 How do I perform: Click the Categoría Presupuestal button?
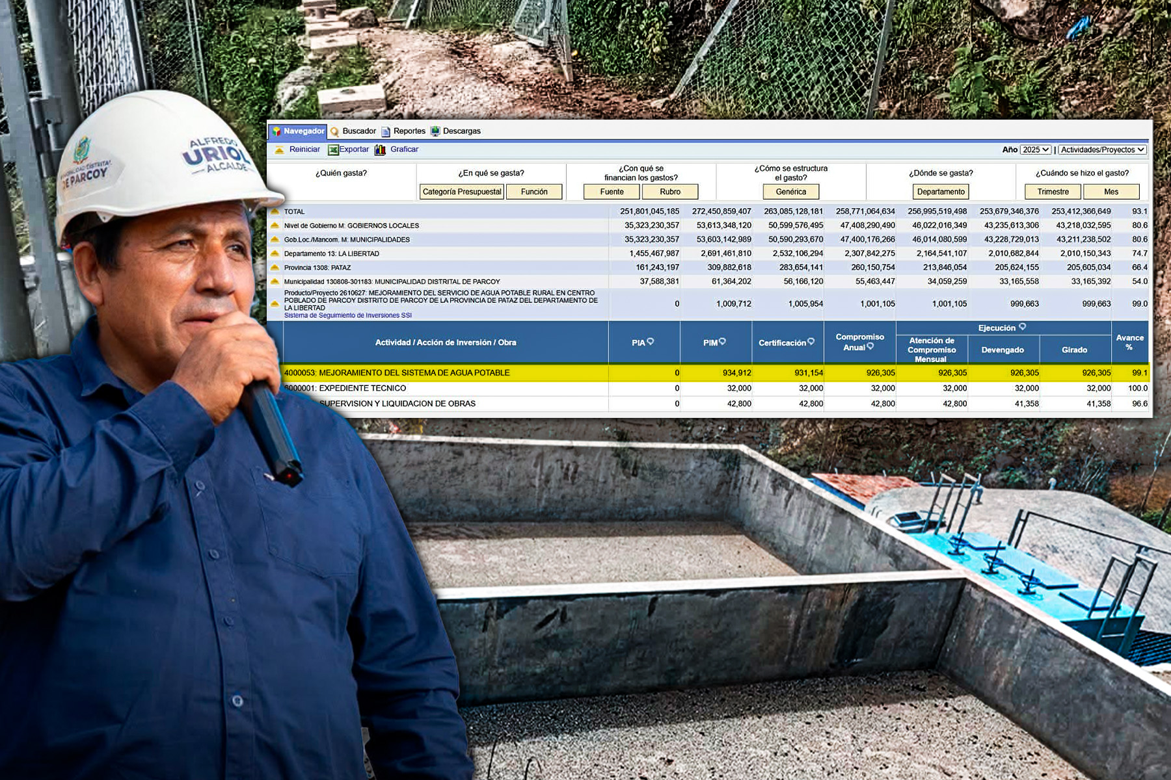pos(462,192)
